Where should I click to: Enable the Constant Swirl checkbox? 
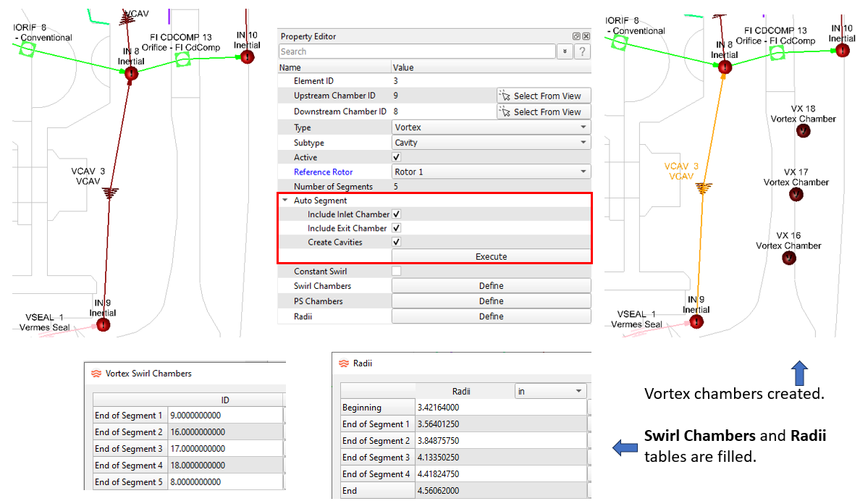[x=396, y=271]
